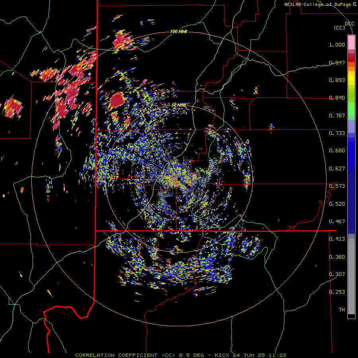Click the 0.787 legend value
Screen dimensions: 358x358
click(x=337, y=115)
